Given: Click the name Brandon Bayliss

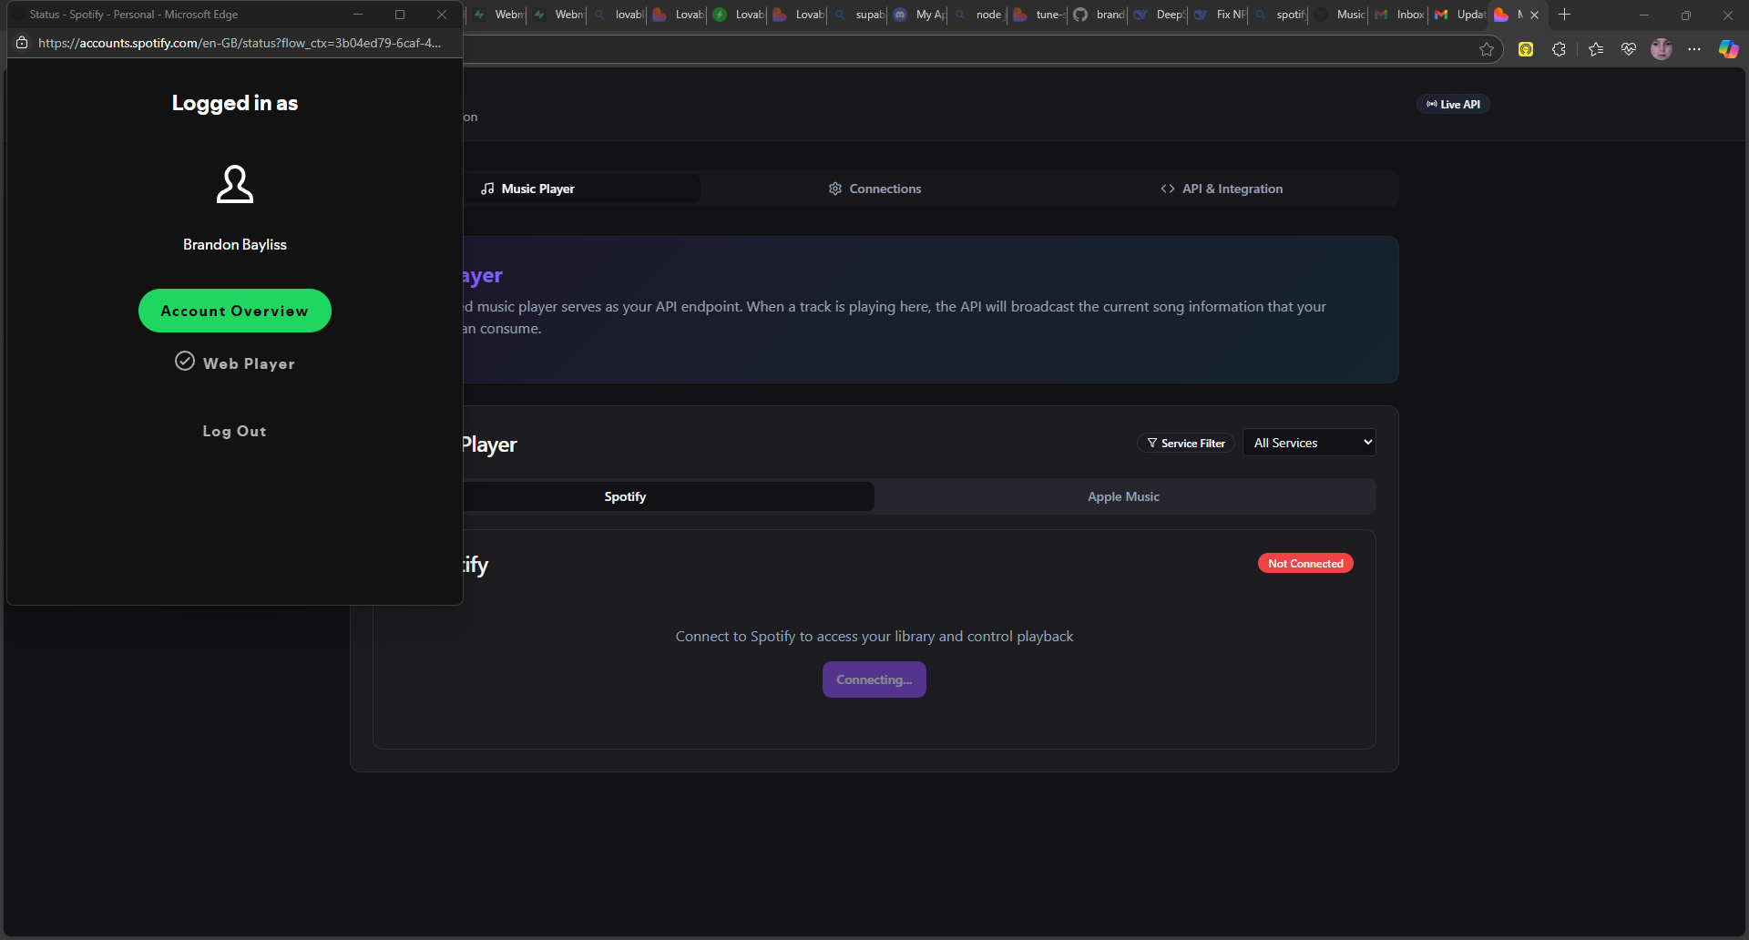Looking at the screenshot, I should point(235,244).
